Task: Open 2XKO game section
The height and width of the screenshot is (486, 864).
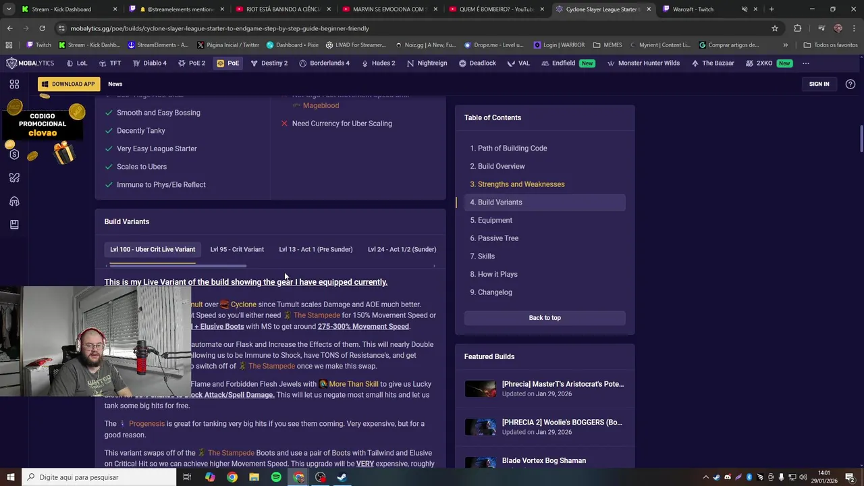Action: (x=769, y=63)
